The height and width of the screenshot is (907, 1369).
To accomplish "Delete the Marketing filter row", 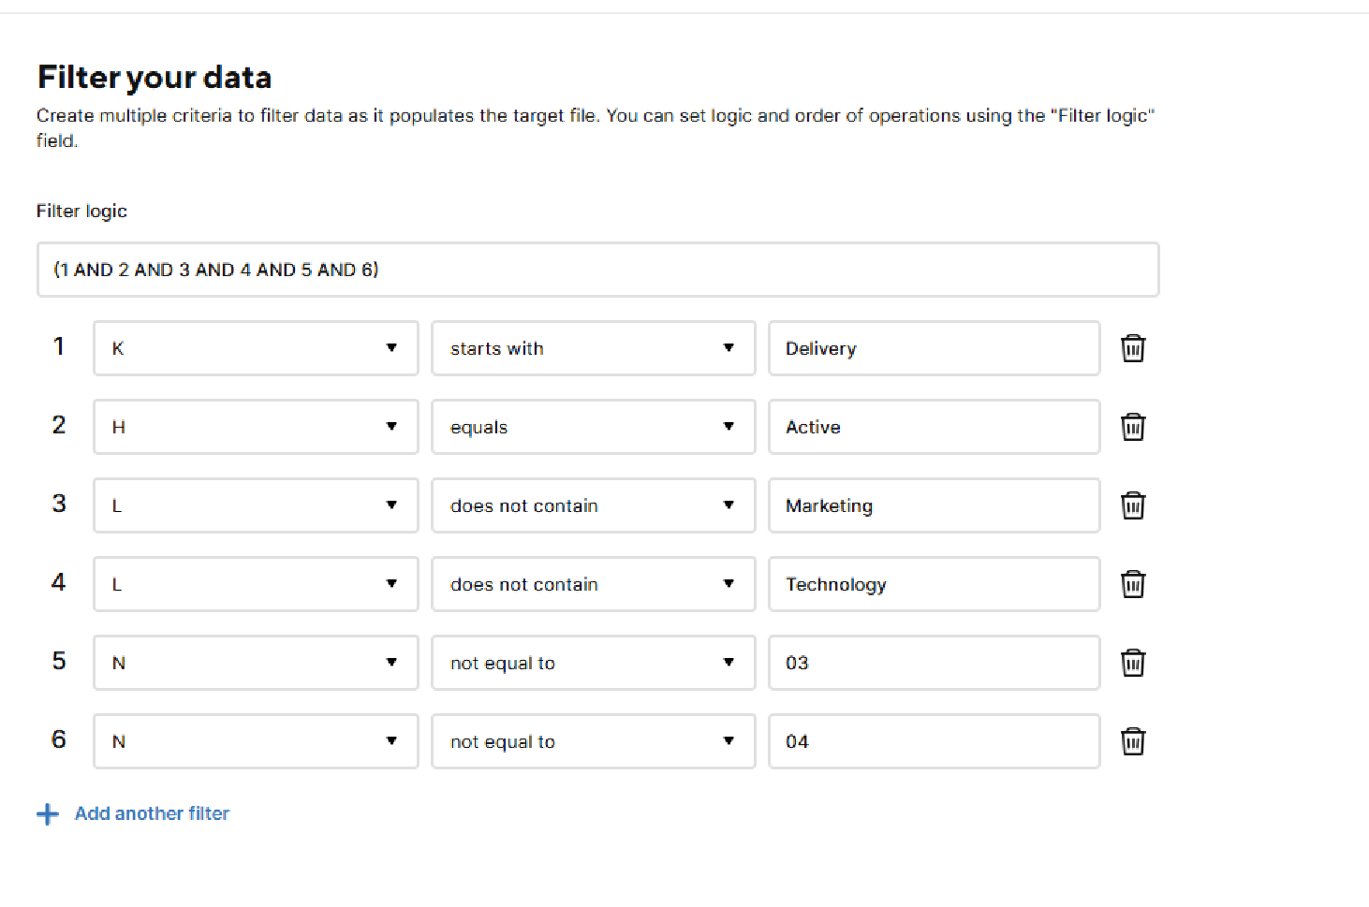I will pyautogui.click(x=1132, y=505).
